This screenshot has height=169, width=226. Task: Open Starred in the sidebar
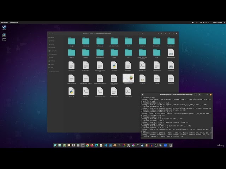pyautogui.click(x=52, y=41)
